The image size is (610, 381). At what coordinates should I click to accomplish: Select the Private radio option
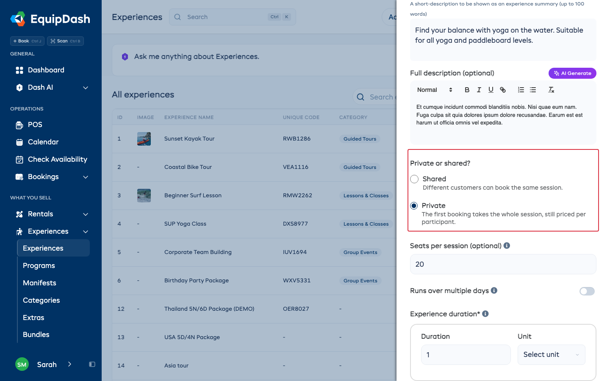pyautogui.click(x=414, y=206)
